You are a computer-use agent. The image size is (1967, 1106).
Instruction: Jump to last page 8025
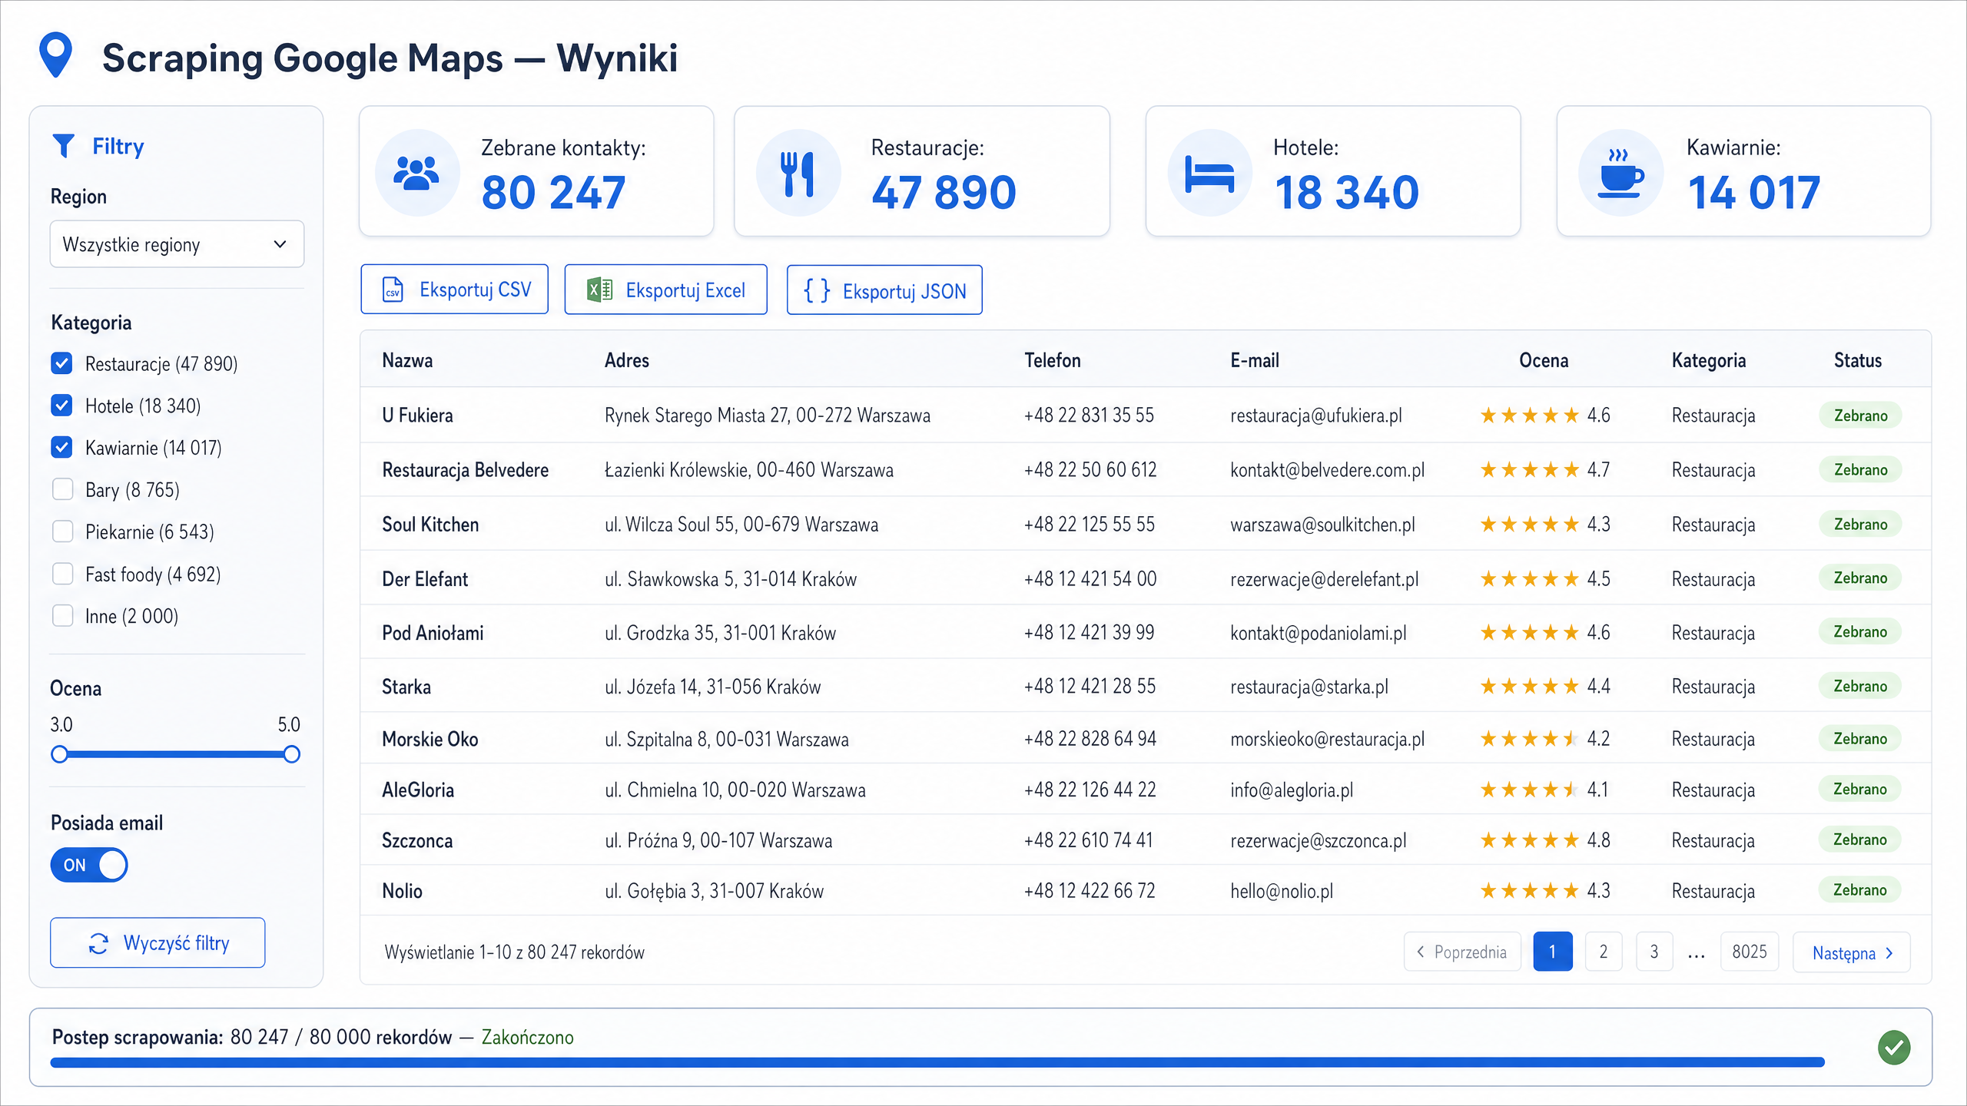pos(1750,952)
